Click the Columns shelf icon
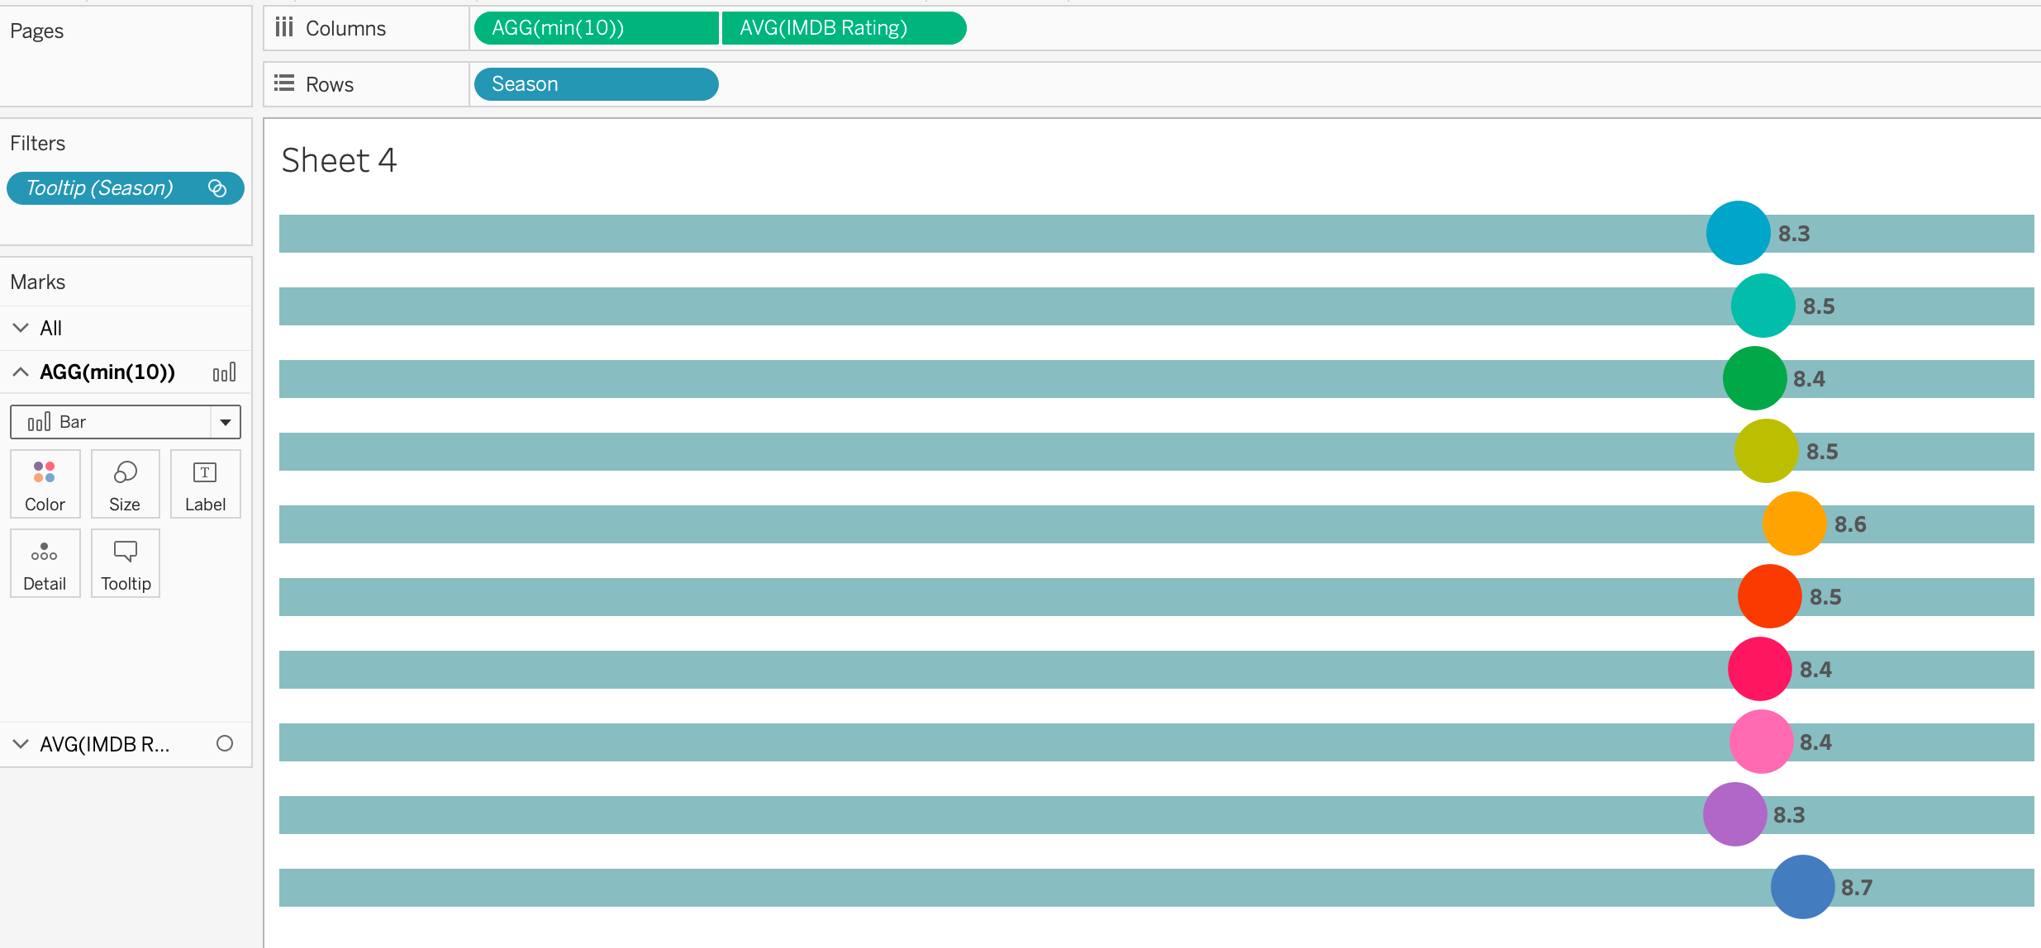 (x=284, y=28)
